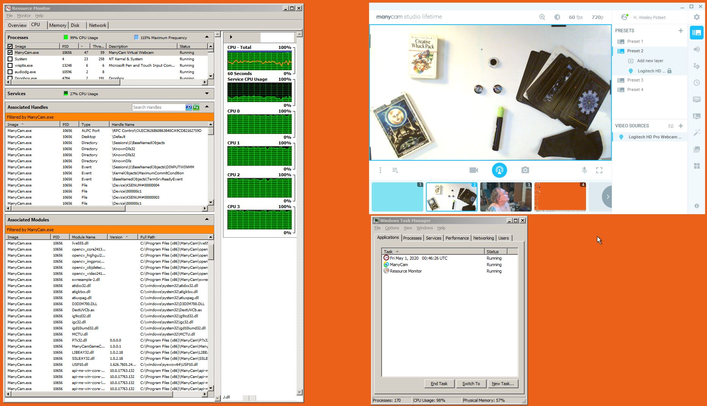Switch to Resource Monitor Overview tab
707x406 pixels.
(x=17, y=25)
